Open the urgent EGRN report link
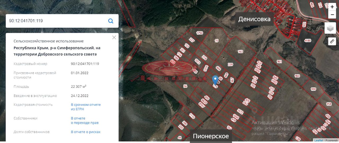Viewport: 339px width, 143px height. 86,107
